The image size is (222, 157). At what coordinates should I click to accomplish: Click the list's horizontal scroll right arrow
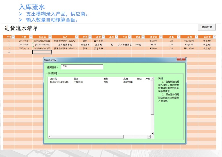(149, 137)
